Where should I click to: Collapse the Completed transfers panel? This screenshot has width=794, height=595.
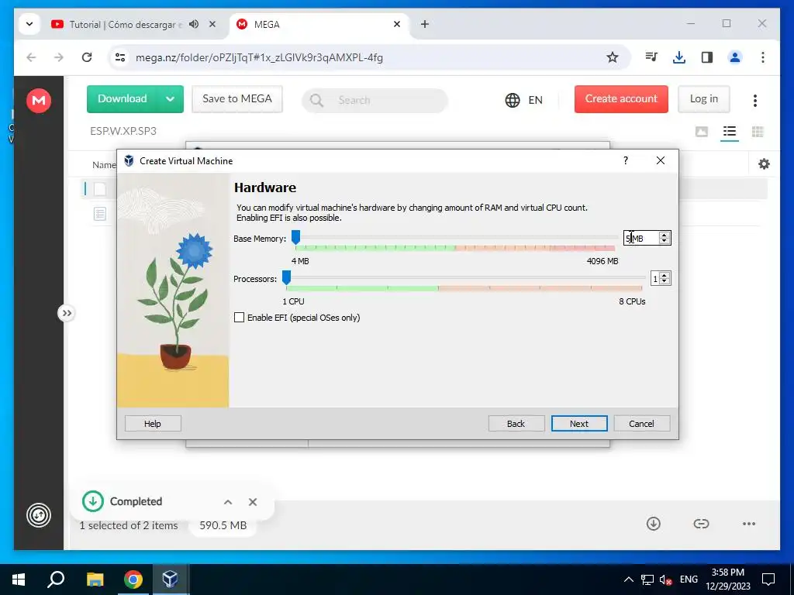point(228,502)
